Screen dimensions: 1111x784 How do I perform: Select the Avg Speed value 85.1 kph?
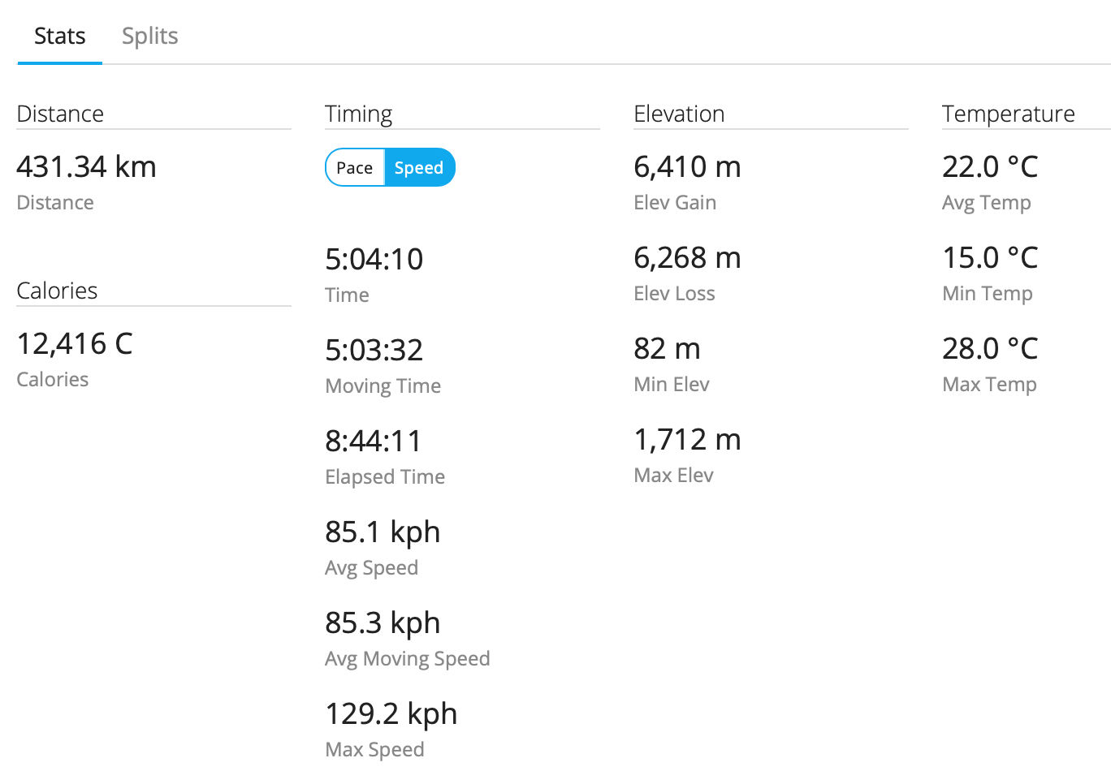(x=383, y=532)
